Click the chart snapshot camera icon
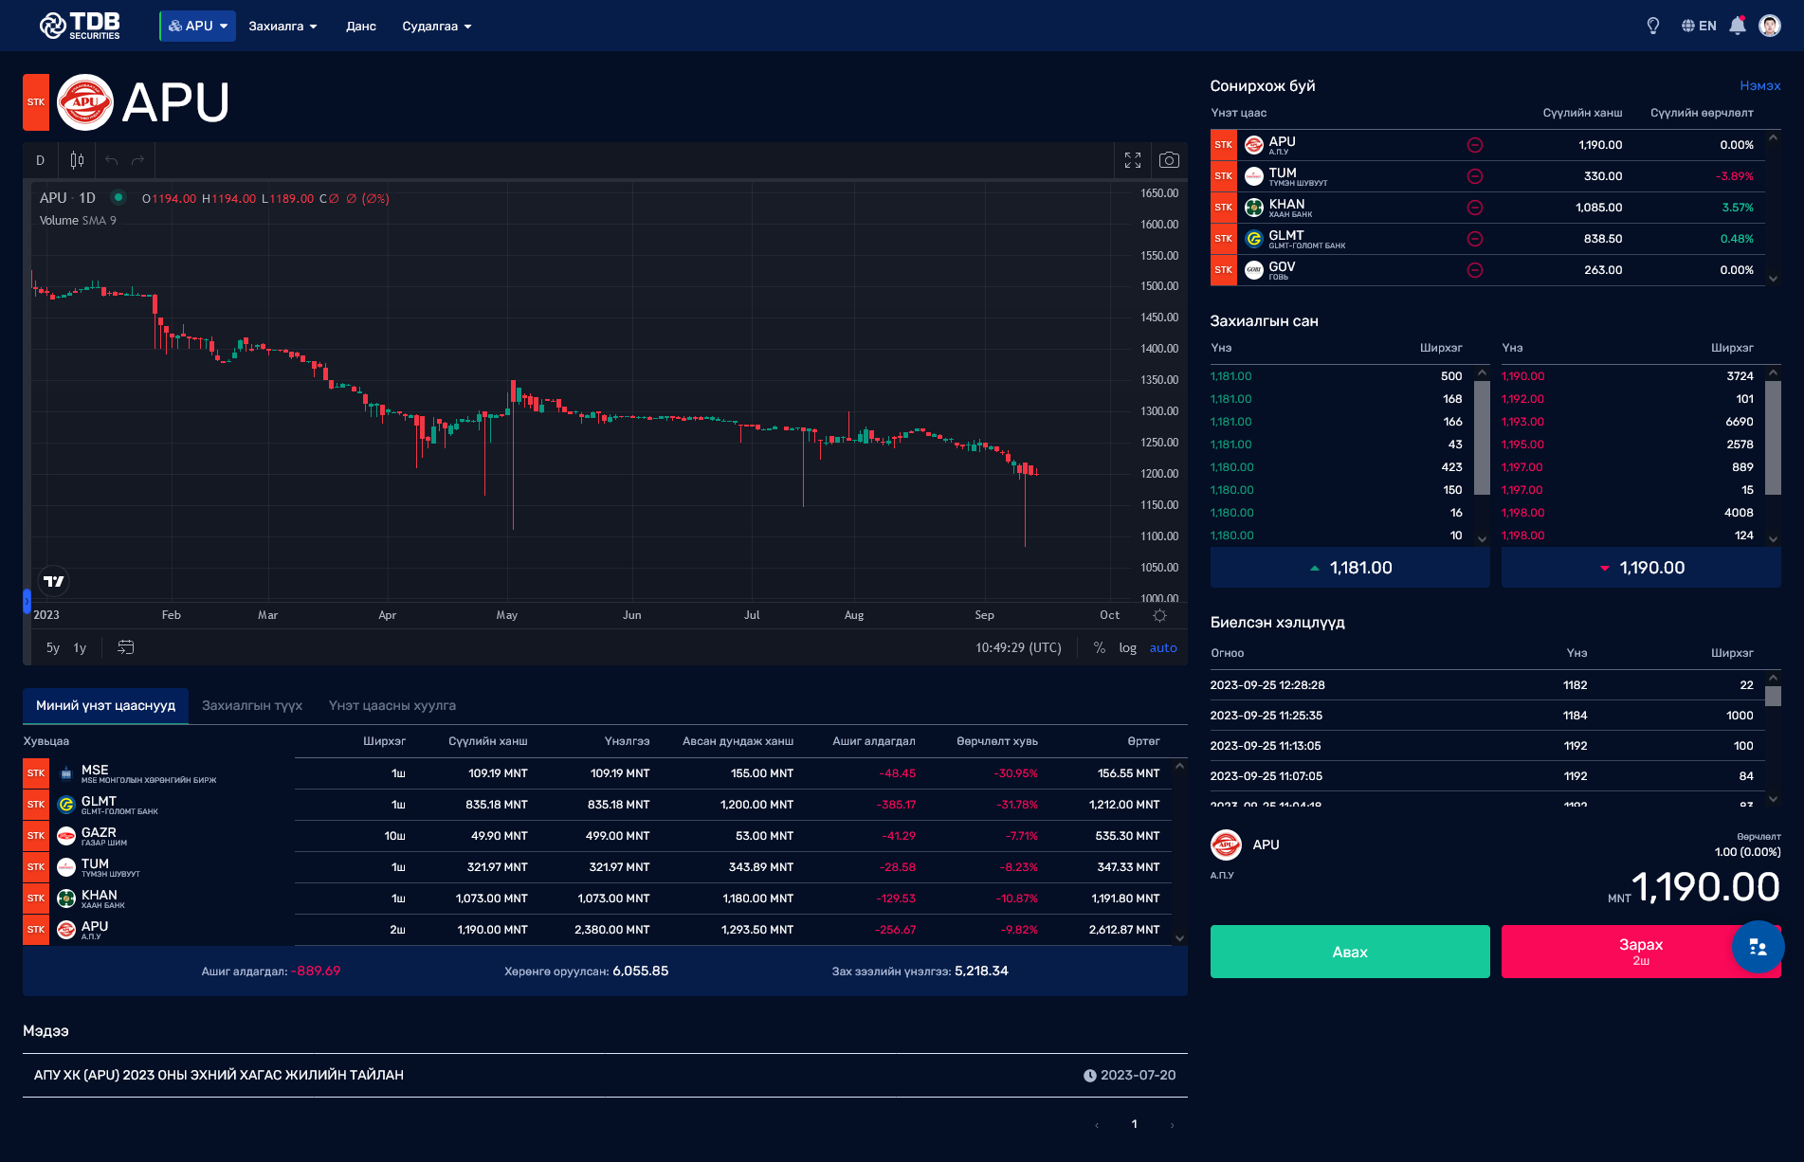1804x1162 pixels. coord(1169,160)
